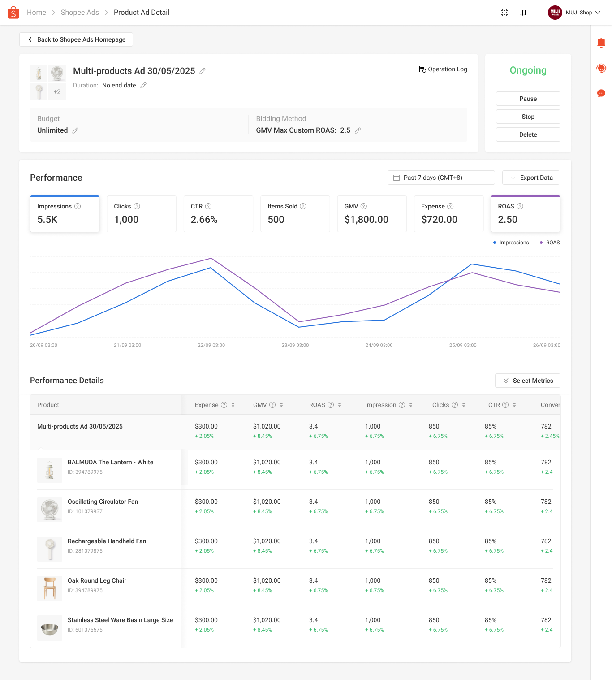This screenshot has width=612, height=680.
Task: Toggle the ROAS metric card
Action: point(525,214)
